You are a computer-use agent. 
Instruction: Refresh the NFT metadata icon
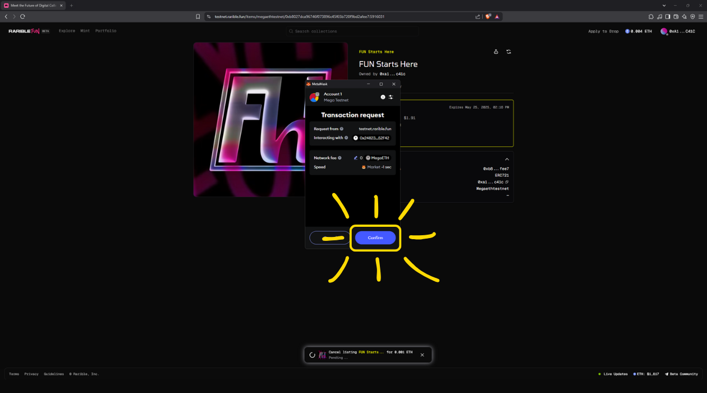point(509,52)
